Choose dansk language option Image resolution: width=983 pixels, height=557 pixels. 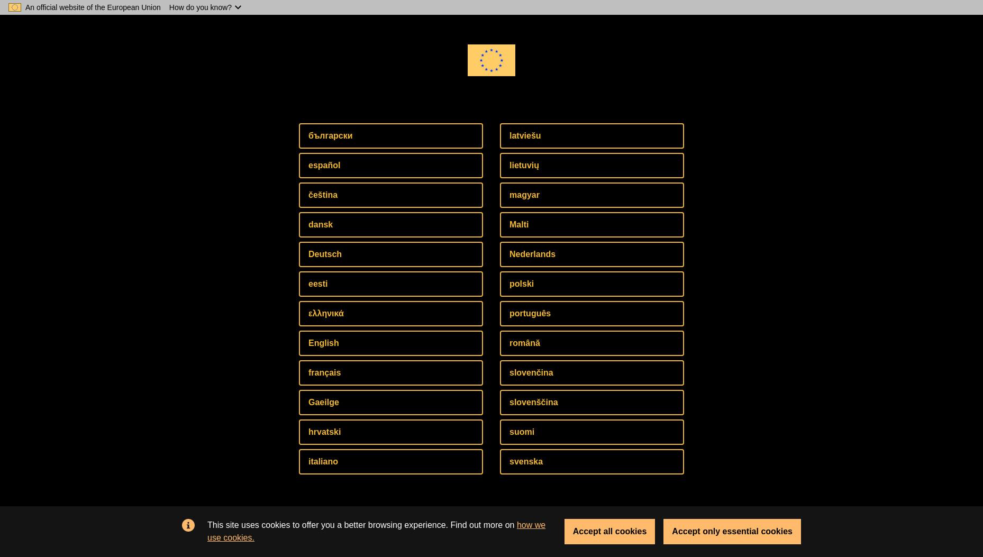click(391, 225)
